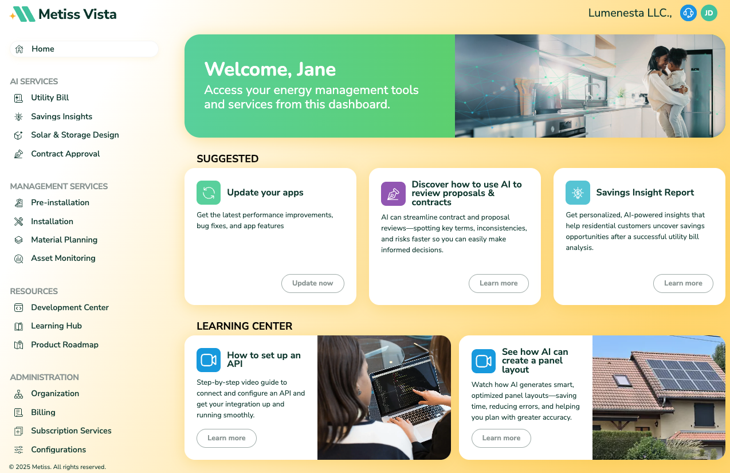Click 'See how AI can create a panel layout' title

point(535,361)
